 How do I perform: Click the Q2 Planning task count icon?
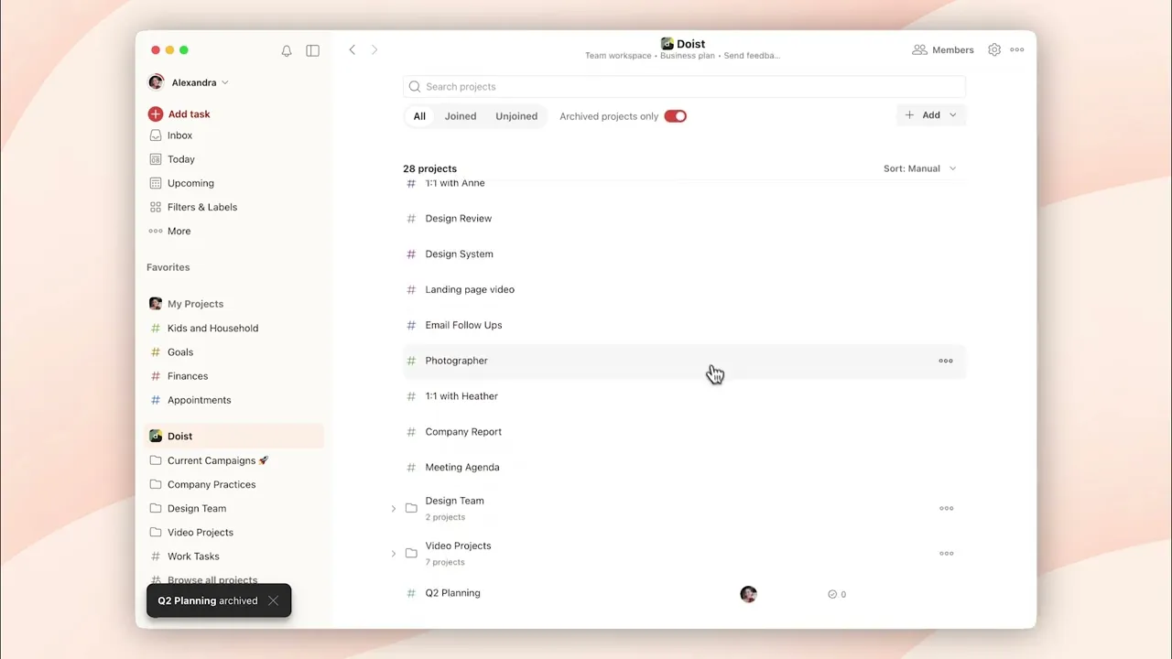(832, 594)
